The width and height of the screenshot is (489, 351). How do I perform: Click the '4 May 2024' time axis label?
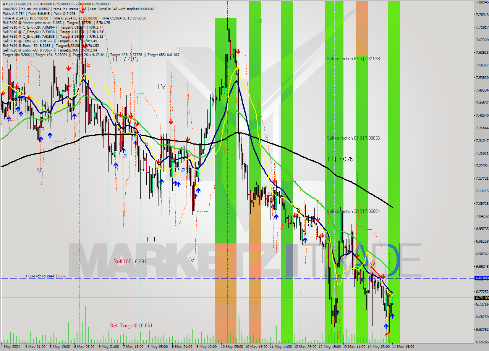[x=10, y=346]
